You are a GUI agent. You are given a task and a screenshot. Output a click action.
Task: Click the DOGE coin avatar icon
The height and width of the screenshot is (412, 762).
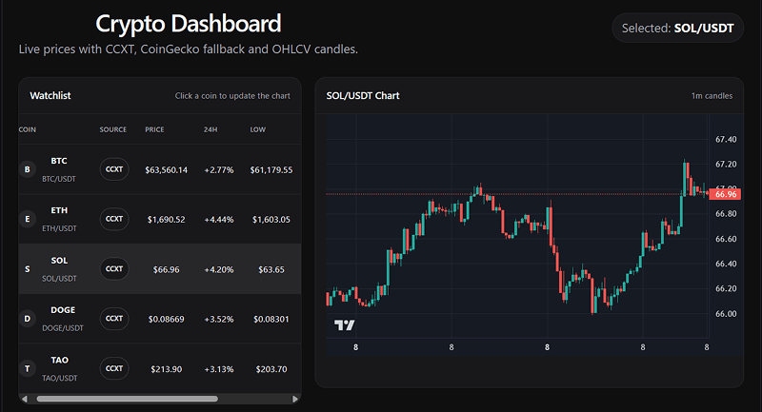click(28, 319)
